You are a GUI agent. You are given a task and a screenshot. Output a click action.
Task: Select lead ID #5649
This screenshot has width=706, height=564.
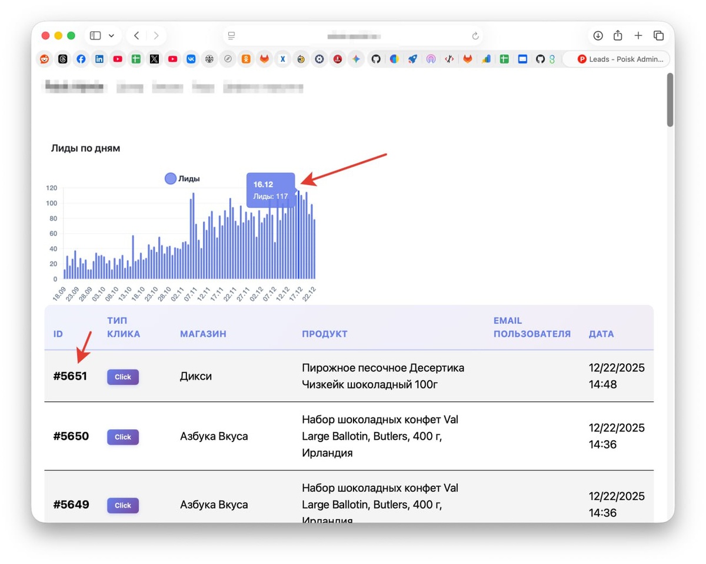tap(71, 505)
